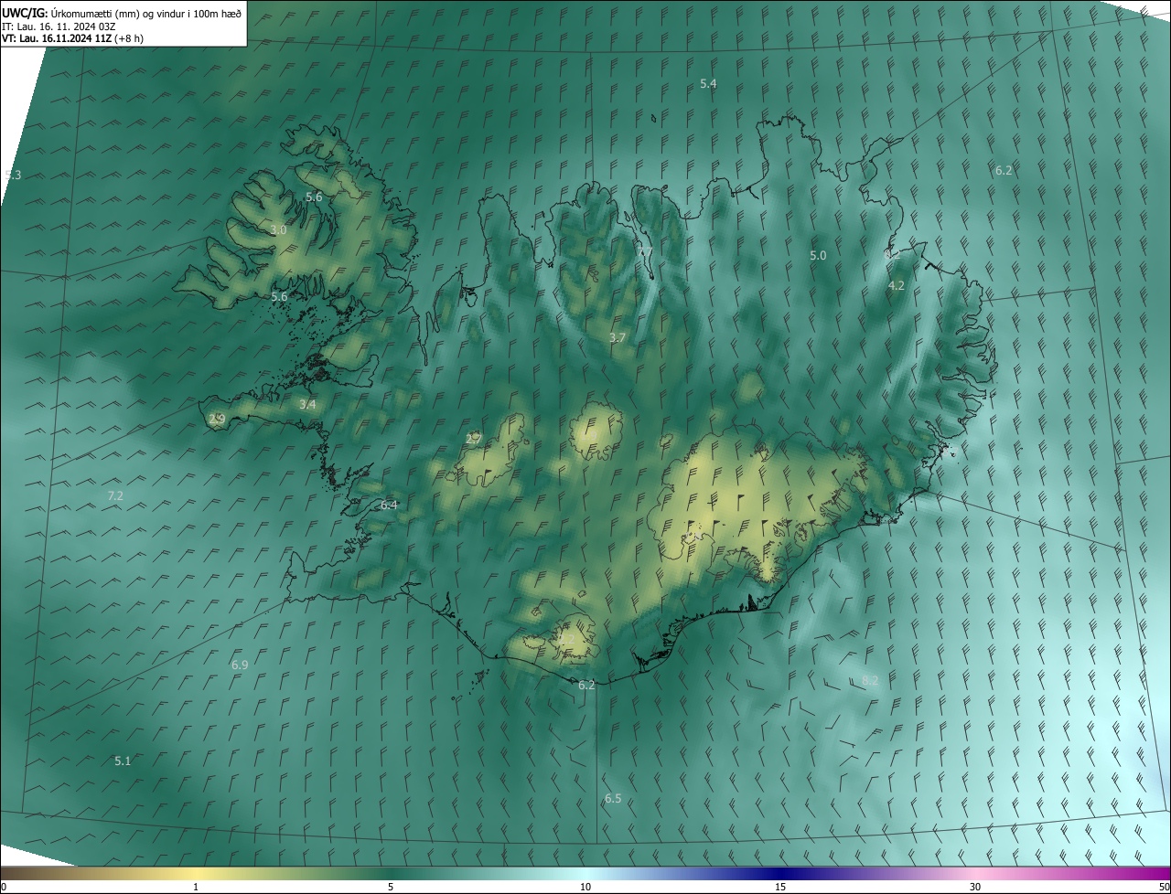Click the 7.7 precipitation value
This screenshot has height=894, width=1171.
coord(646,252)
